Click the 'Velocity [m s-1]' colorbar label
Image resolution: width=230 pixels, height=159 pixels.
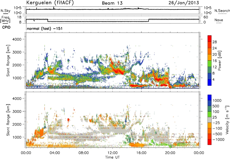coord(227,120)
